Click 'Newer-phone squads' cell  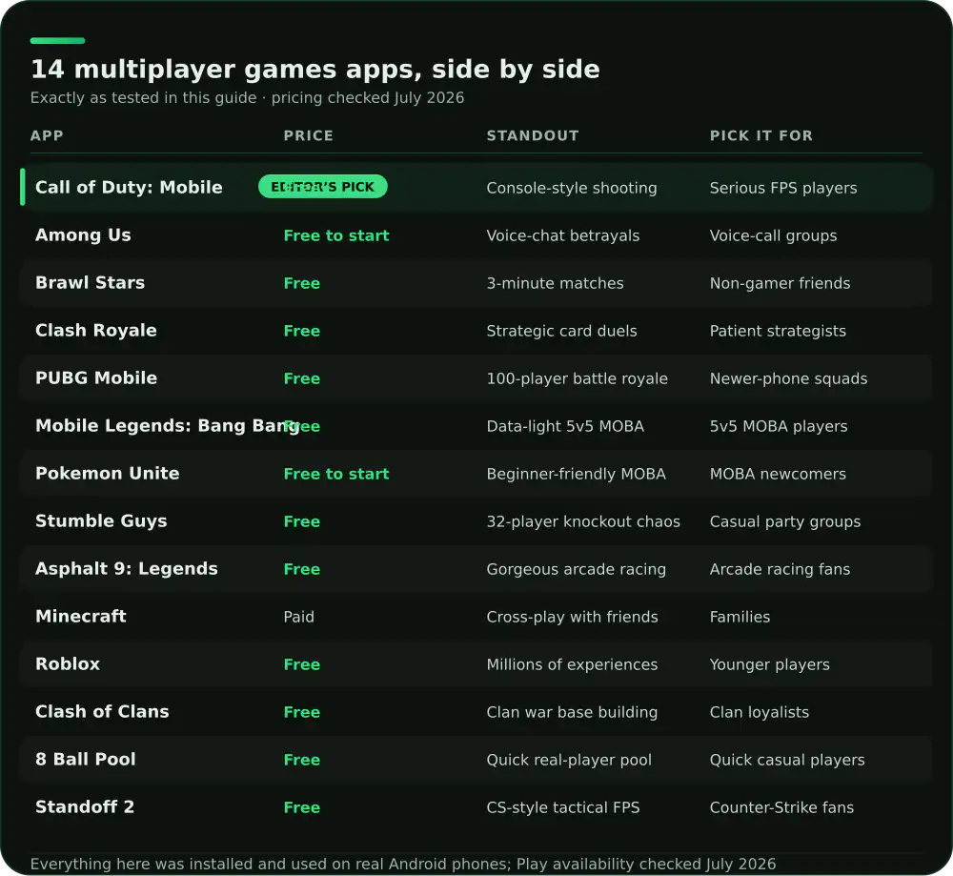[x=788, y=378]
